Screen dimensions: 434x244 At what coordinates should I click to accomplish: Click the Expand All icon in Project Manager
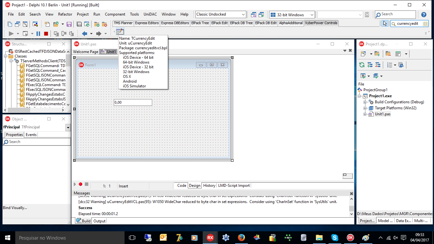pyautogui.click(x=370, y=65)
